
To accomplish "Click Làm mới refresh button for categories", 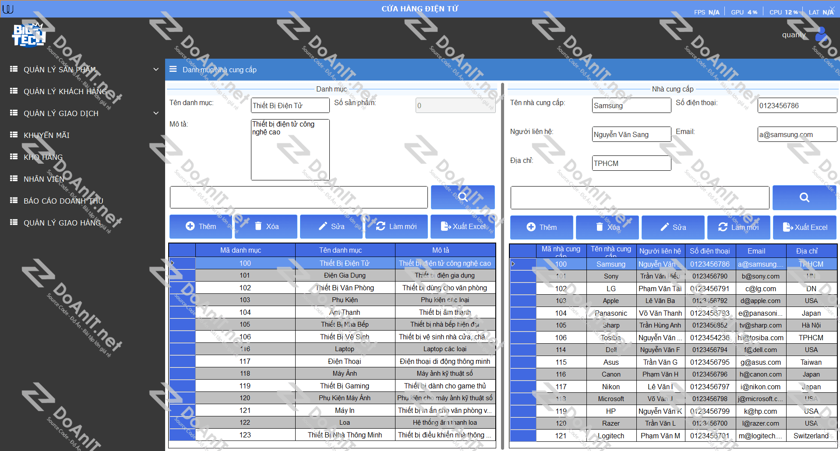I will [396, 226].
